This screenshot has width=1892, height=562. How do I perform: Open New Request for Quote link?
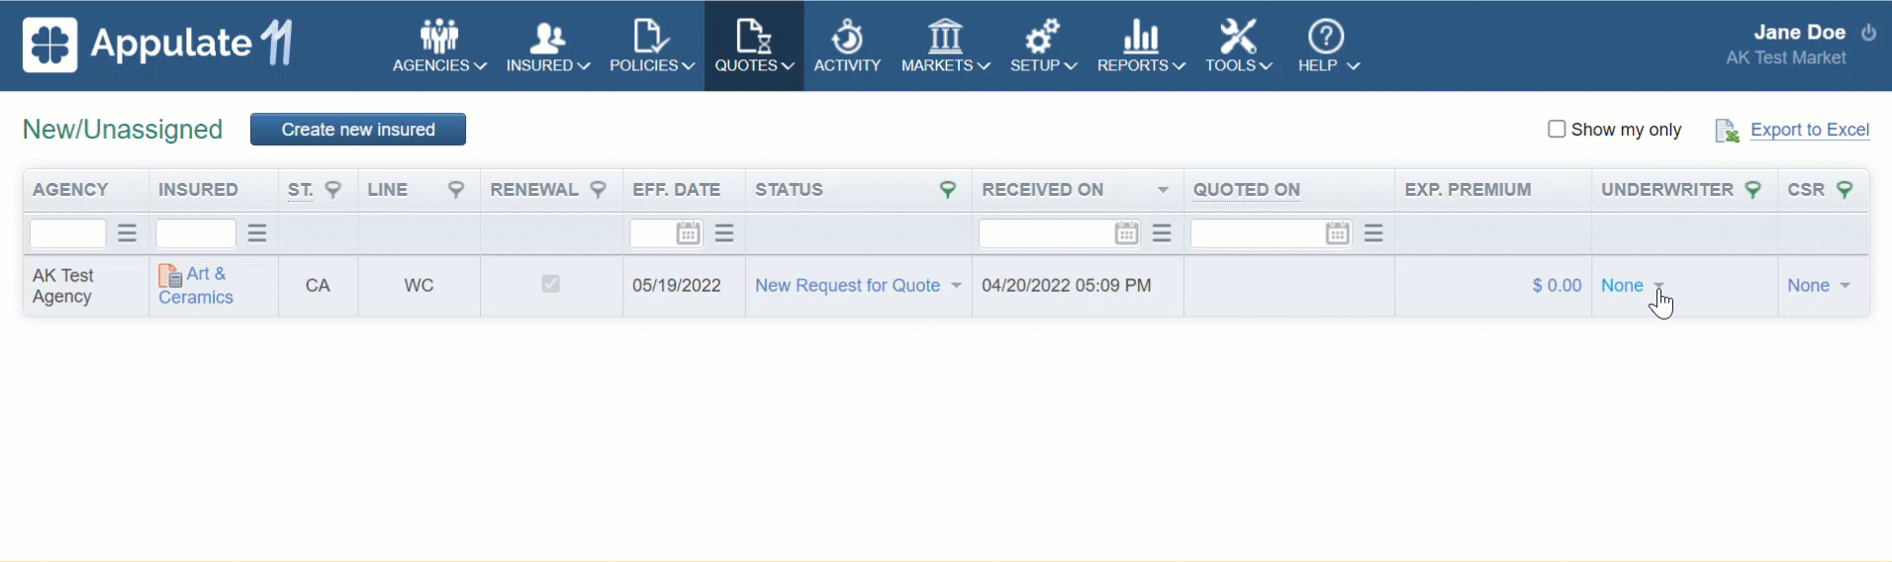[847, 286]
